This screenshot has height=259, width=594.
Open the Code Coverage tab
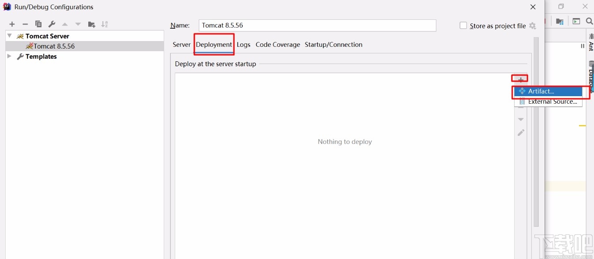pyautogui.click(x=278, y=45)
